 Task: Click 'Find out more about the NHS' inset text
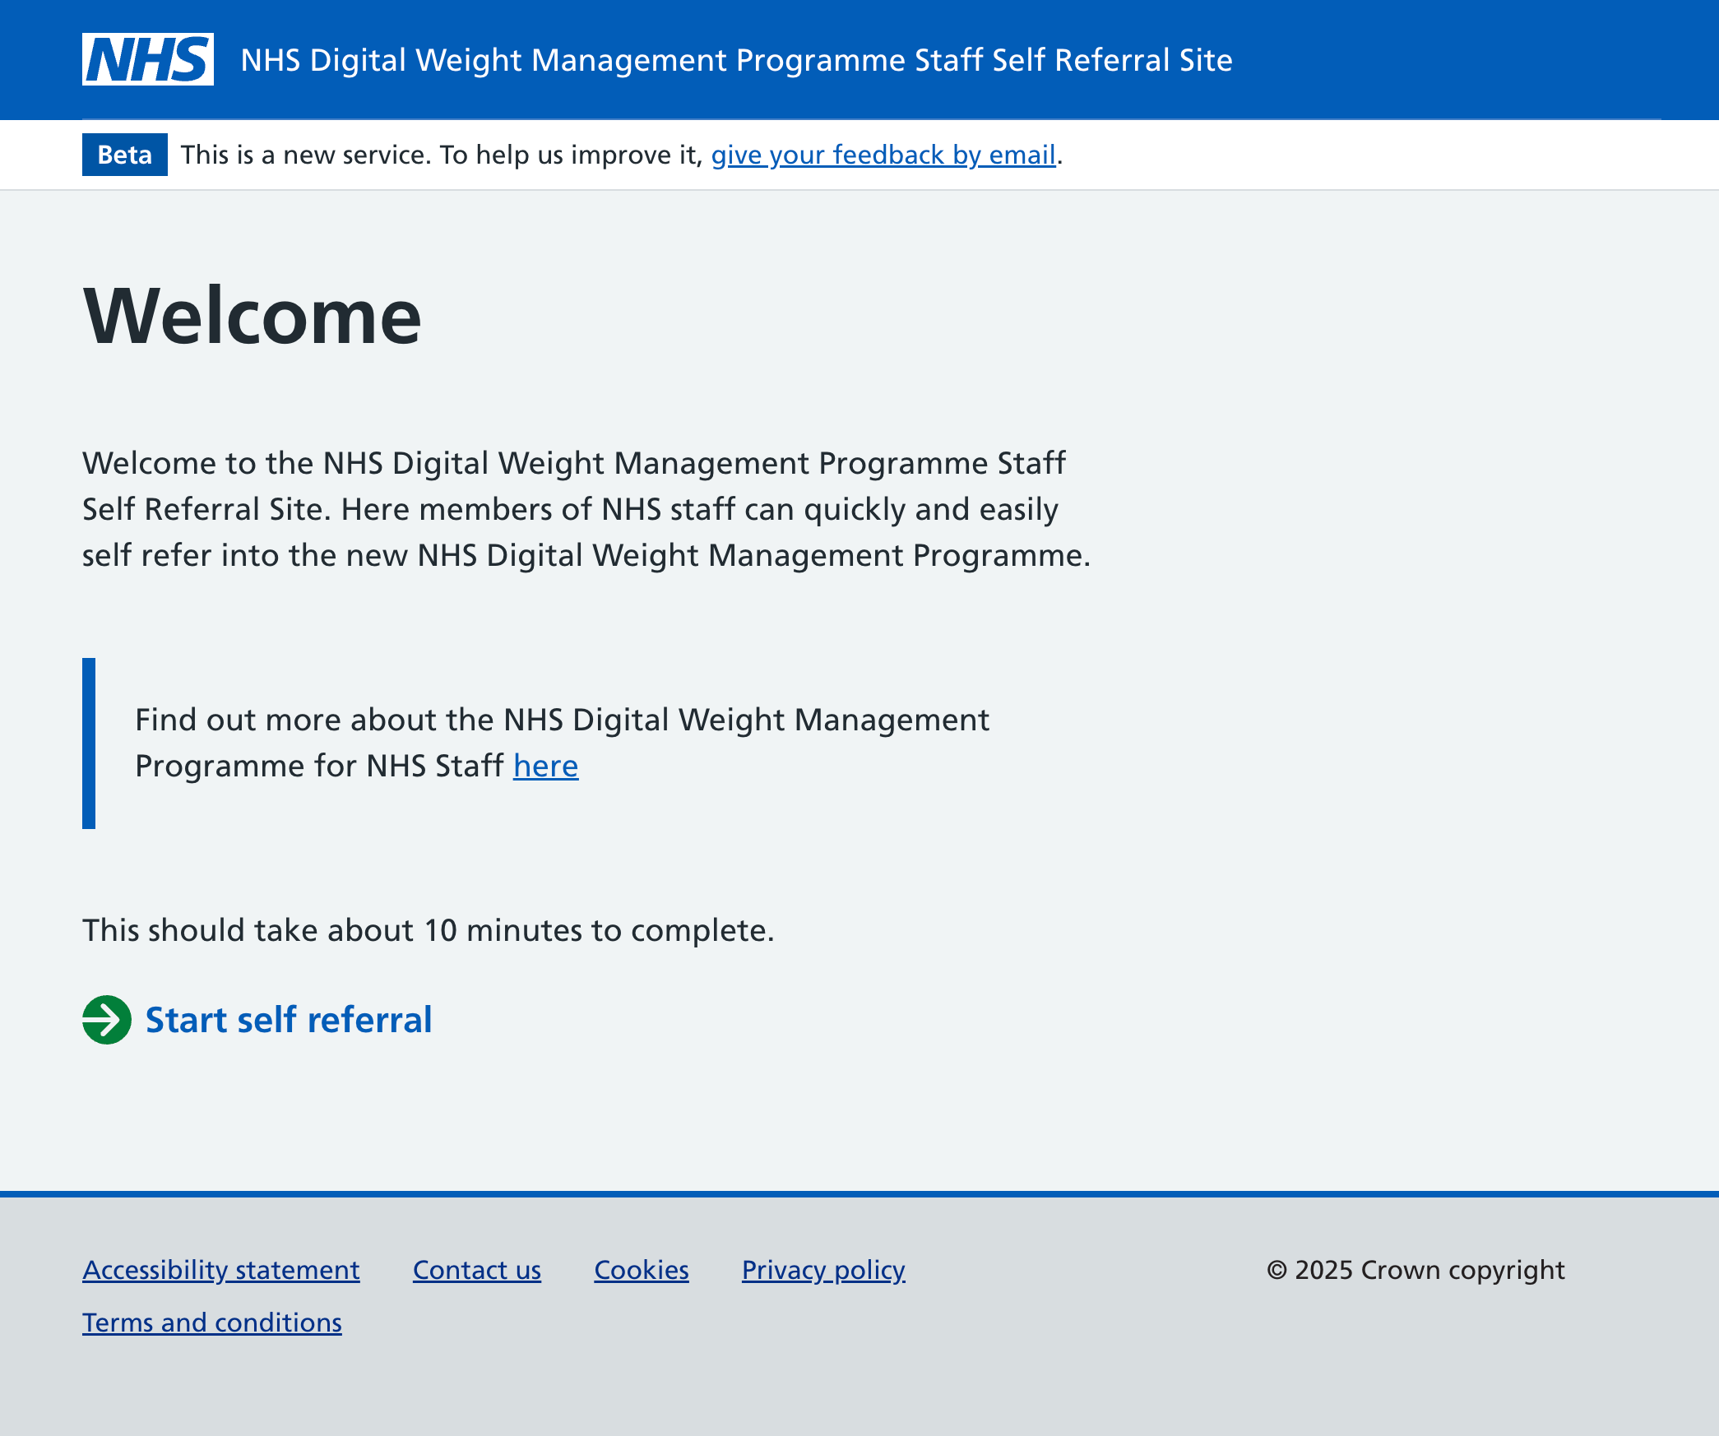tap(562, 743)
